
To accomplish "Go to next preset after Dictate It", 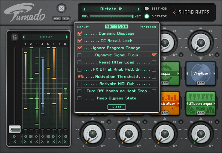I will coord(138,9).
